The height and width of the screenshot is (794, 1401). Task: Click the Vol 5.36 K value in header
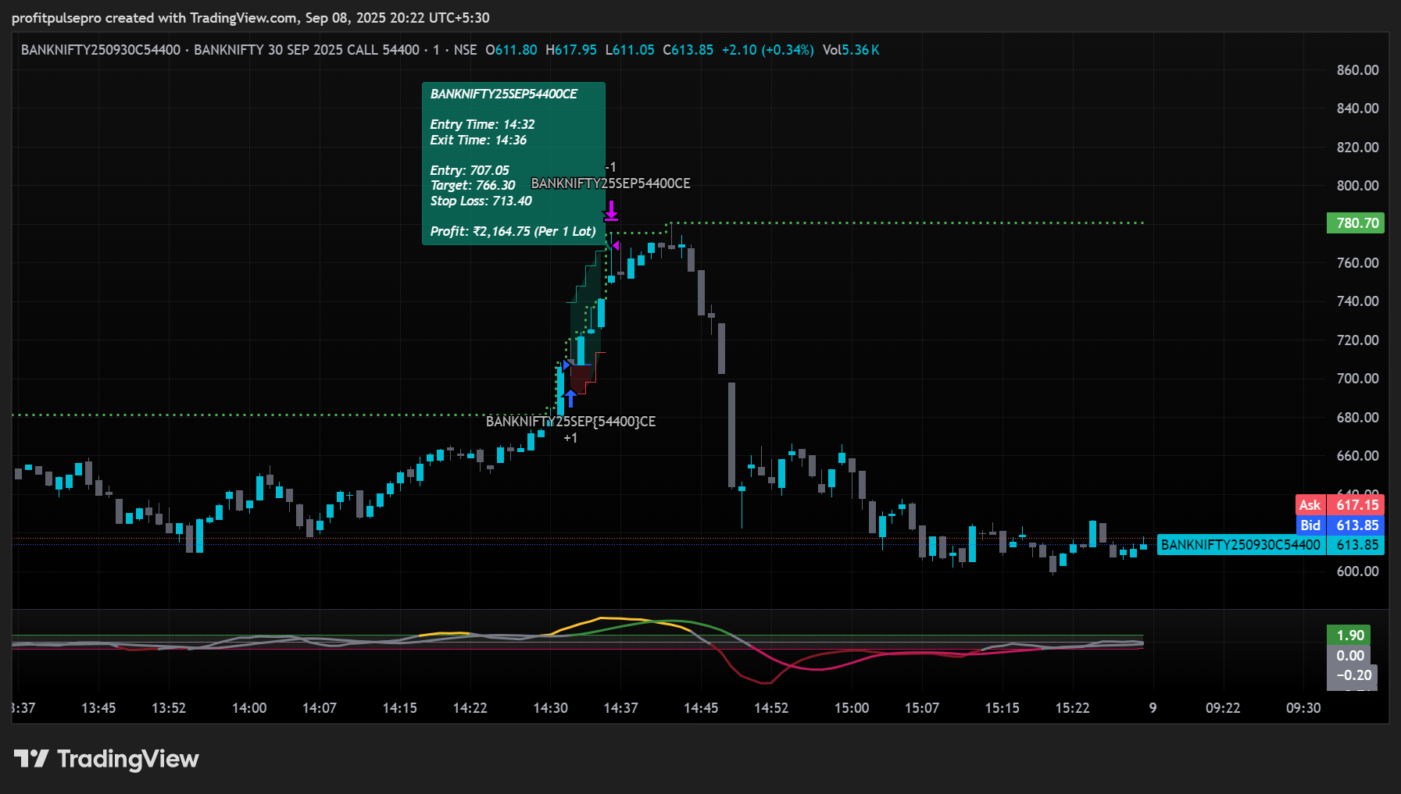tap(851, 50)
